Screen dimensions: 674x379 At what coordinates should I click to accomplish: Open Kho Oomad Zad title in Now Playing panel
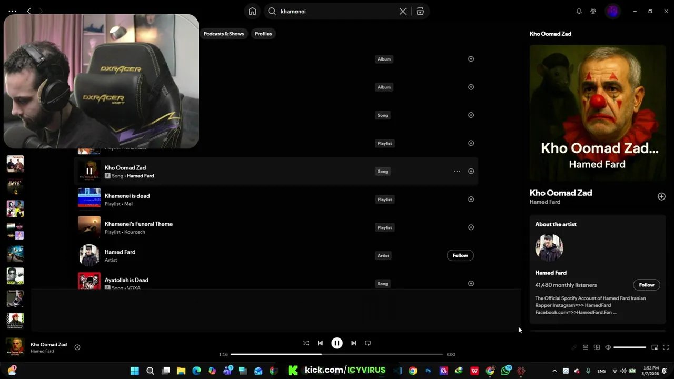point(561,193)
